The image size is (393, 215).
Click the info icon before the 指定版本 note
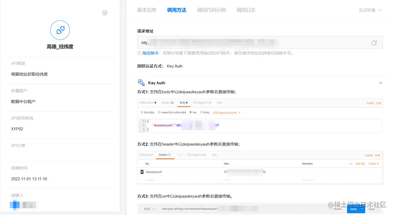point(139,53)
